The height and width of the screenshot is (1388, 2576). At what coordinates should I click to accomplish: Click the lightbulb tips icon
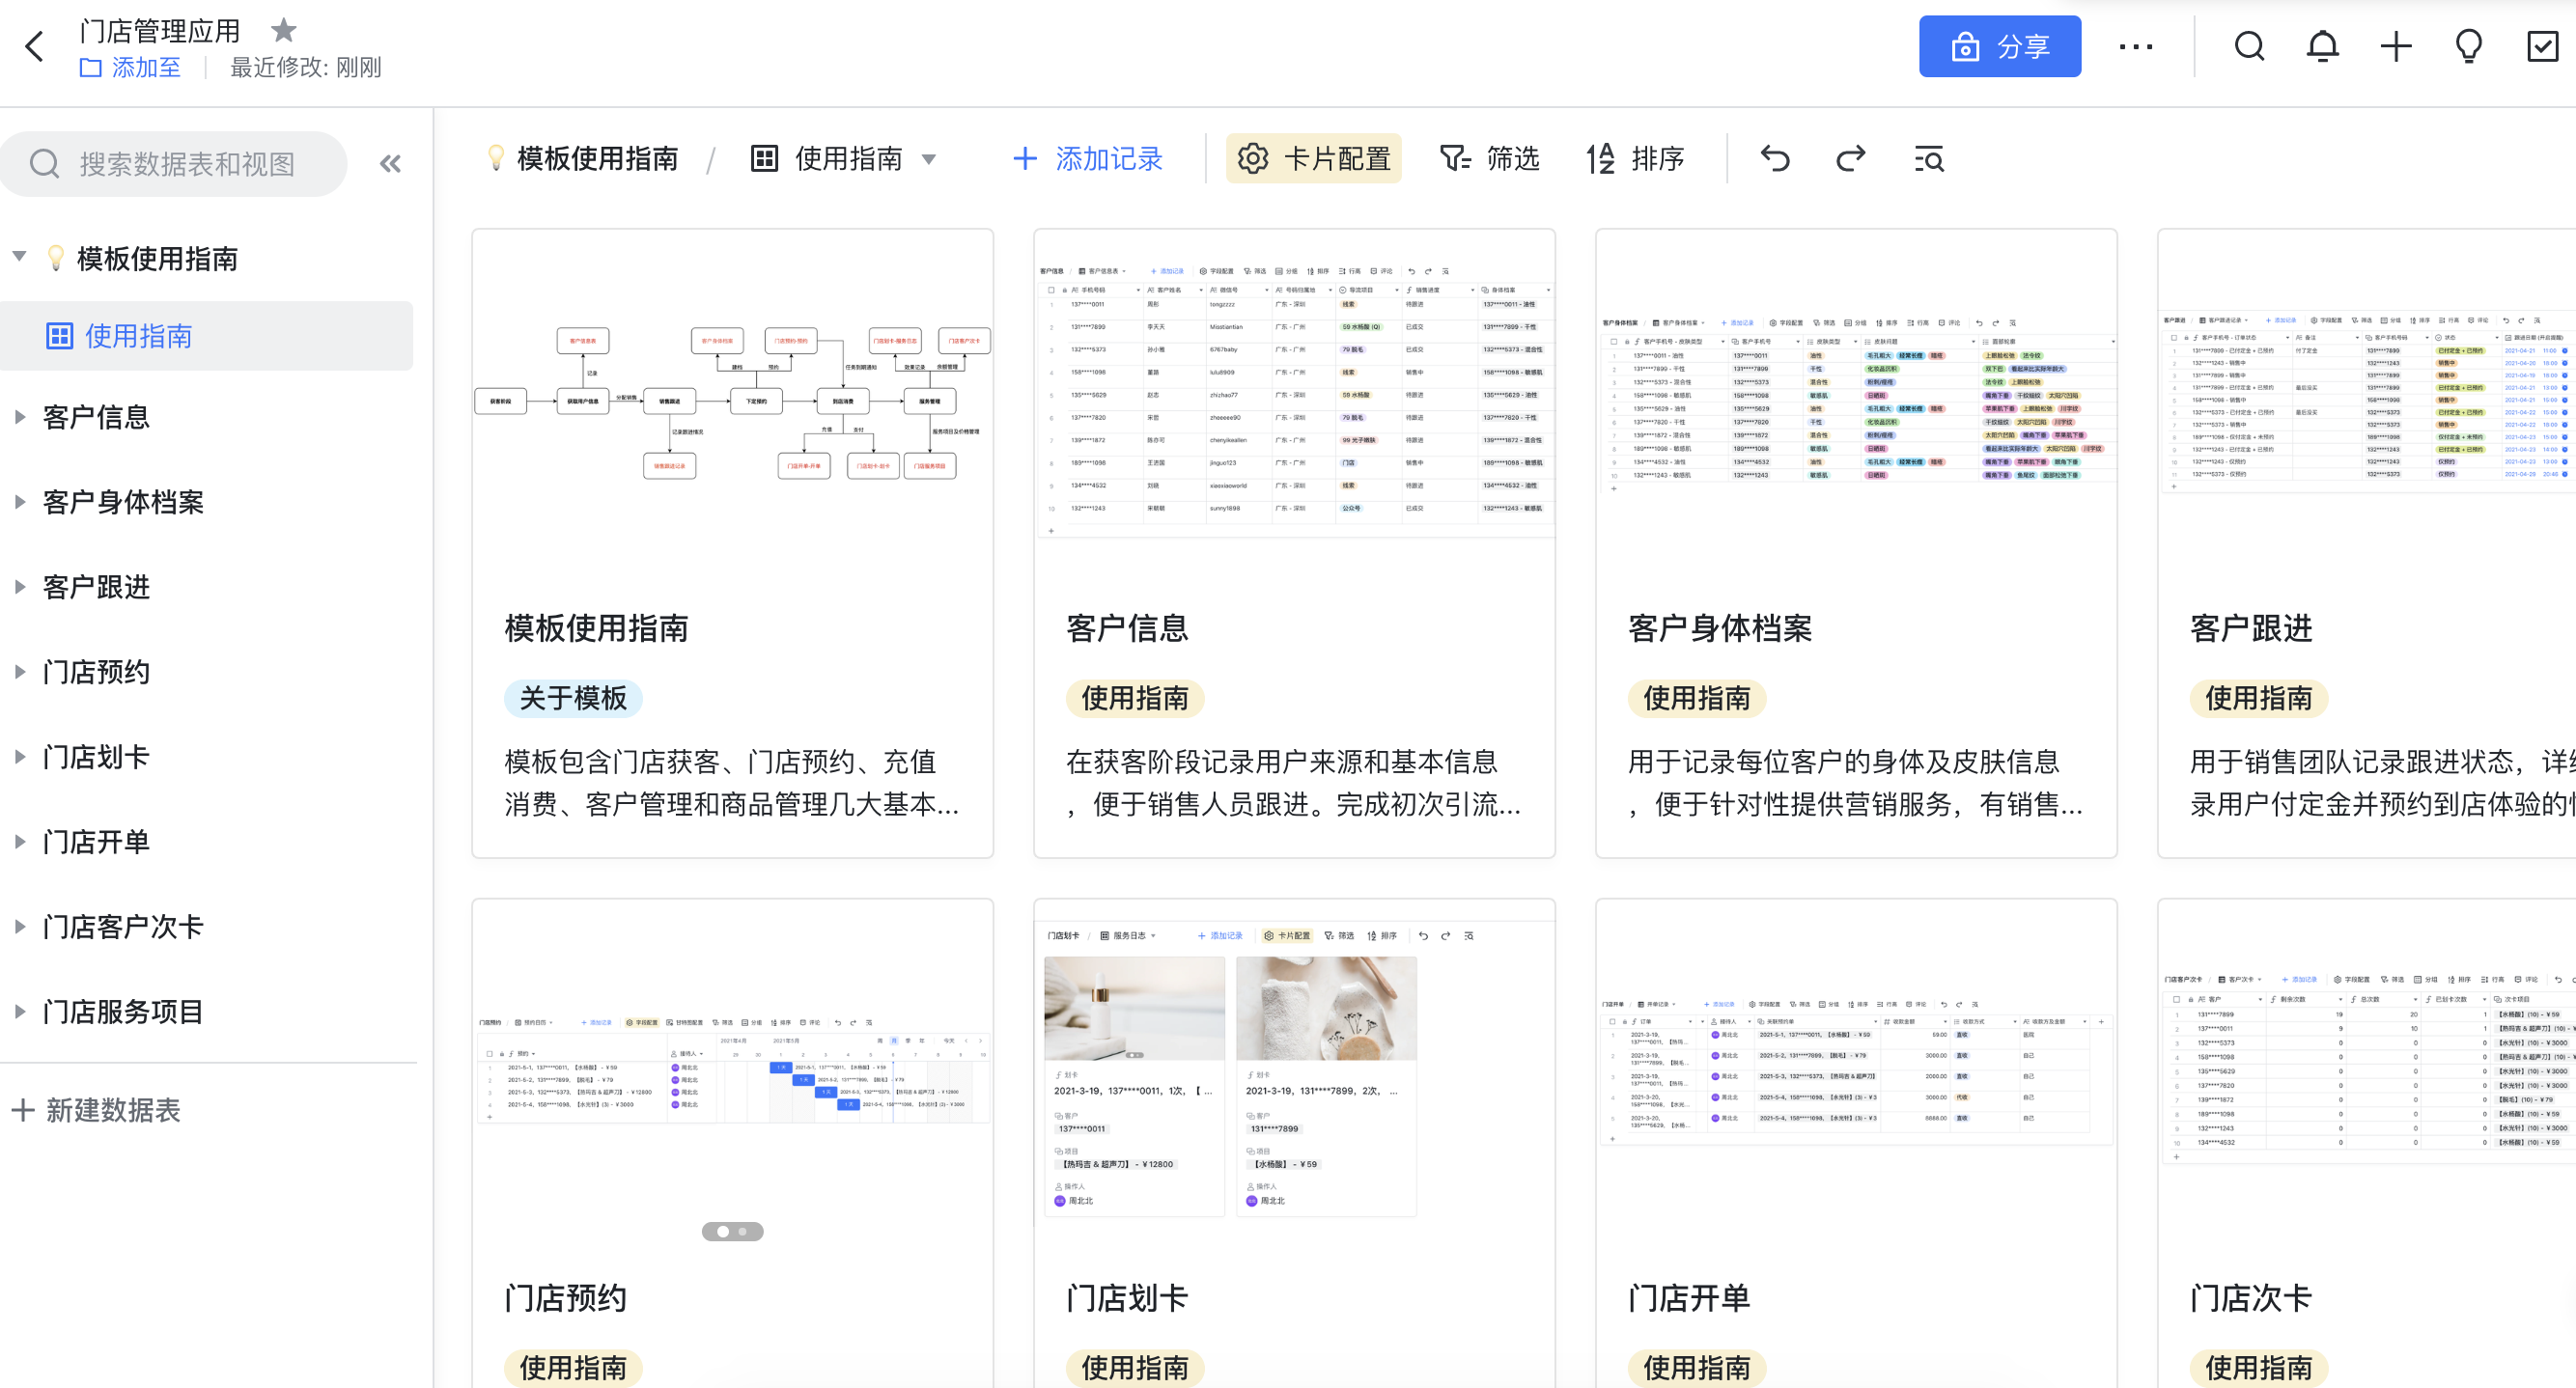[2468, 46]
